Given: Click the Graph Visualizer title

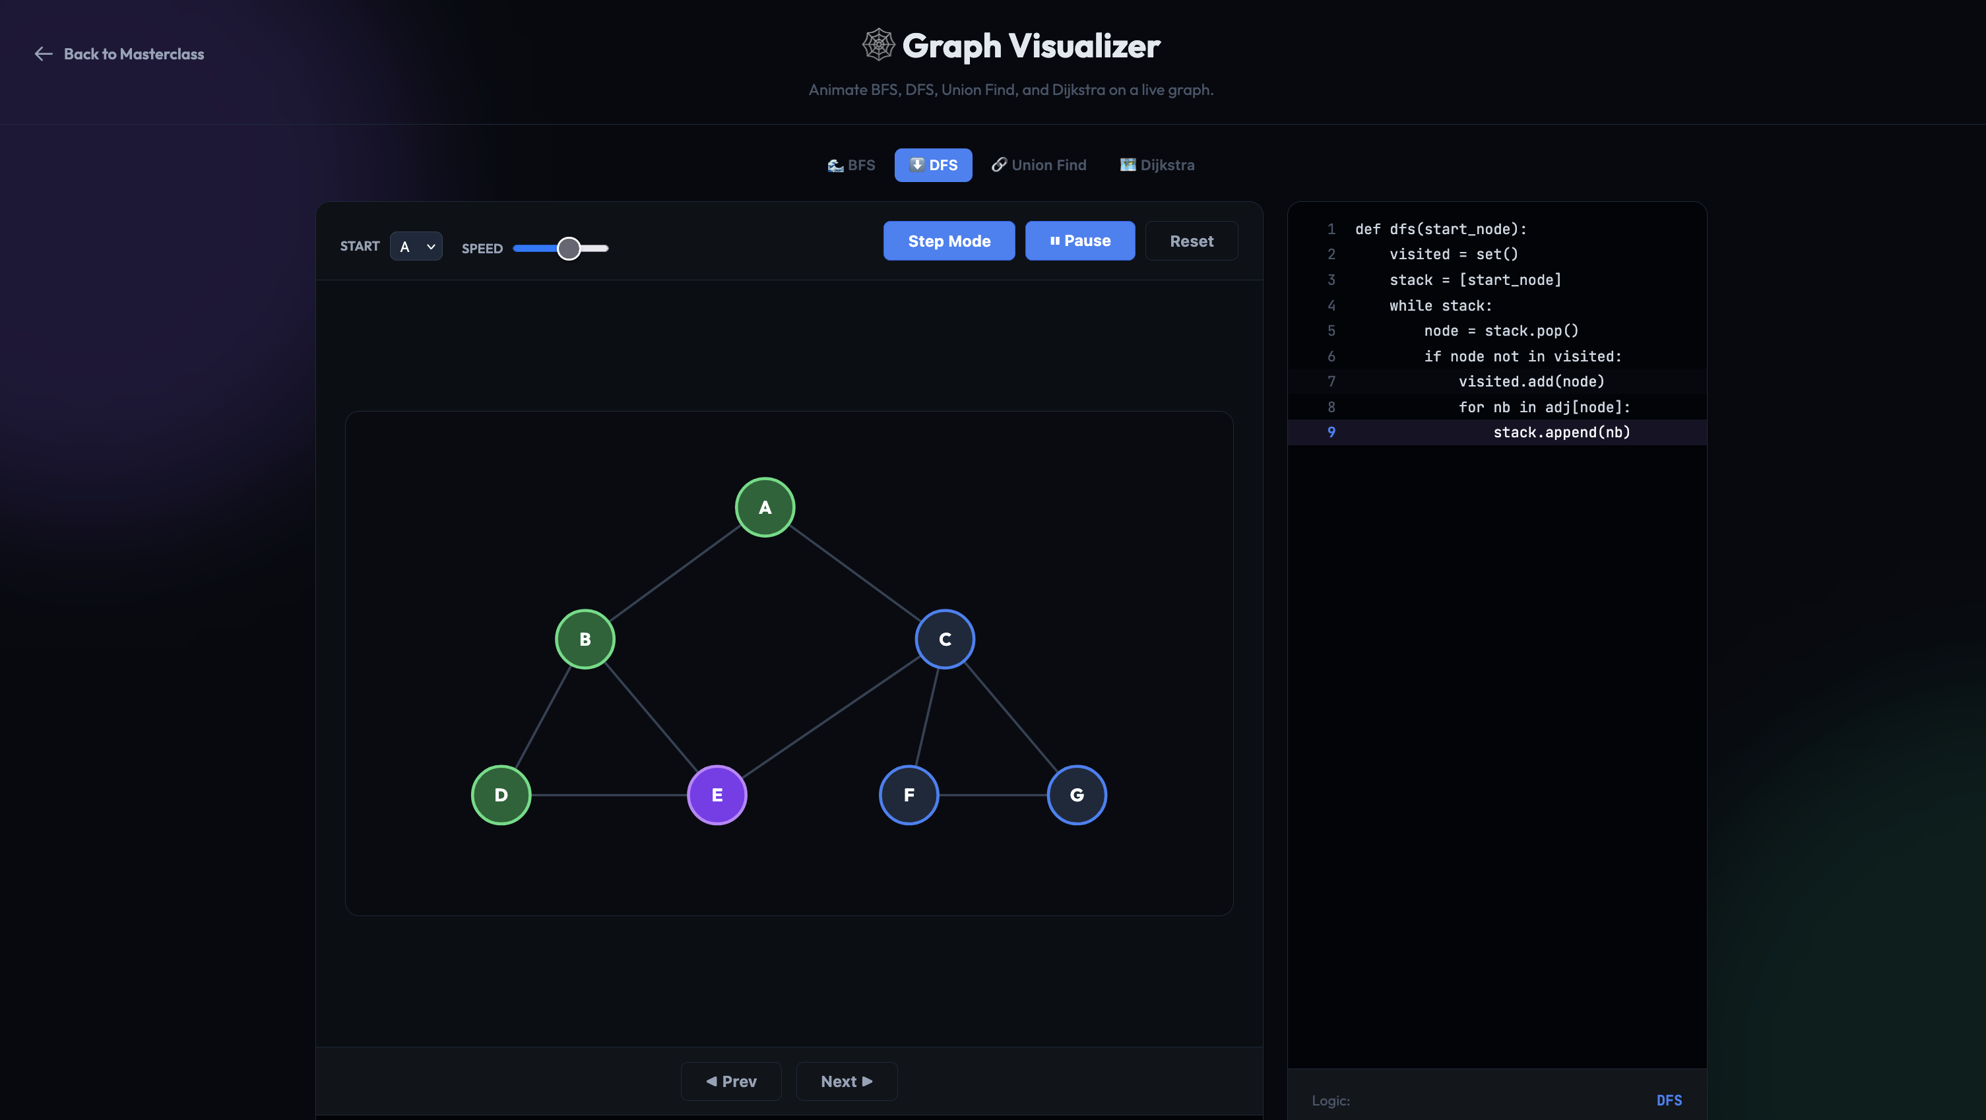Looking at the screenshot, I should pyautogui.click(x=1031, y=46).
